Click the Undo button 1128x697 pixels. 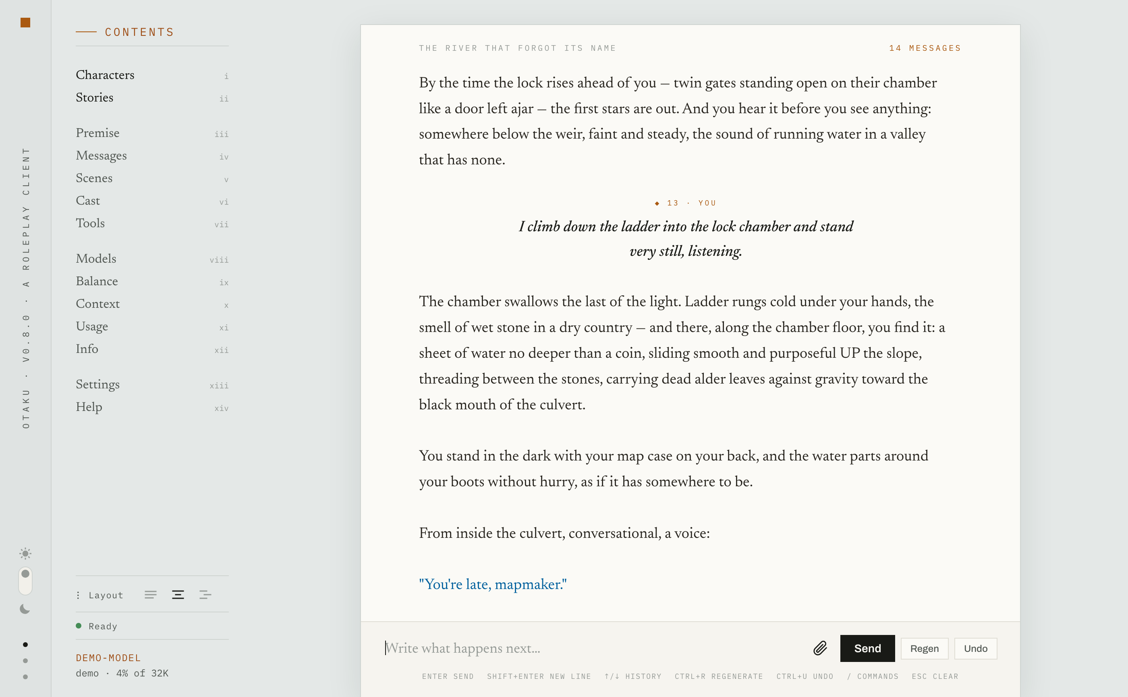click(x=975, y=648)
